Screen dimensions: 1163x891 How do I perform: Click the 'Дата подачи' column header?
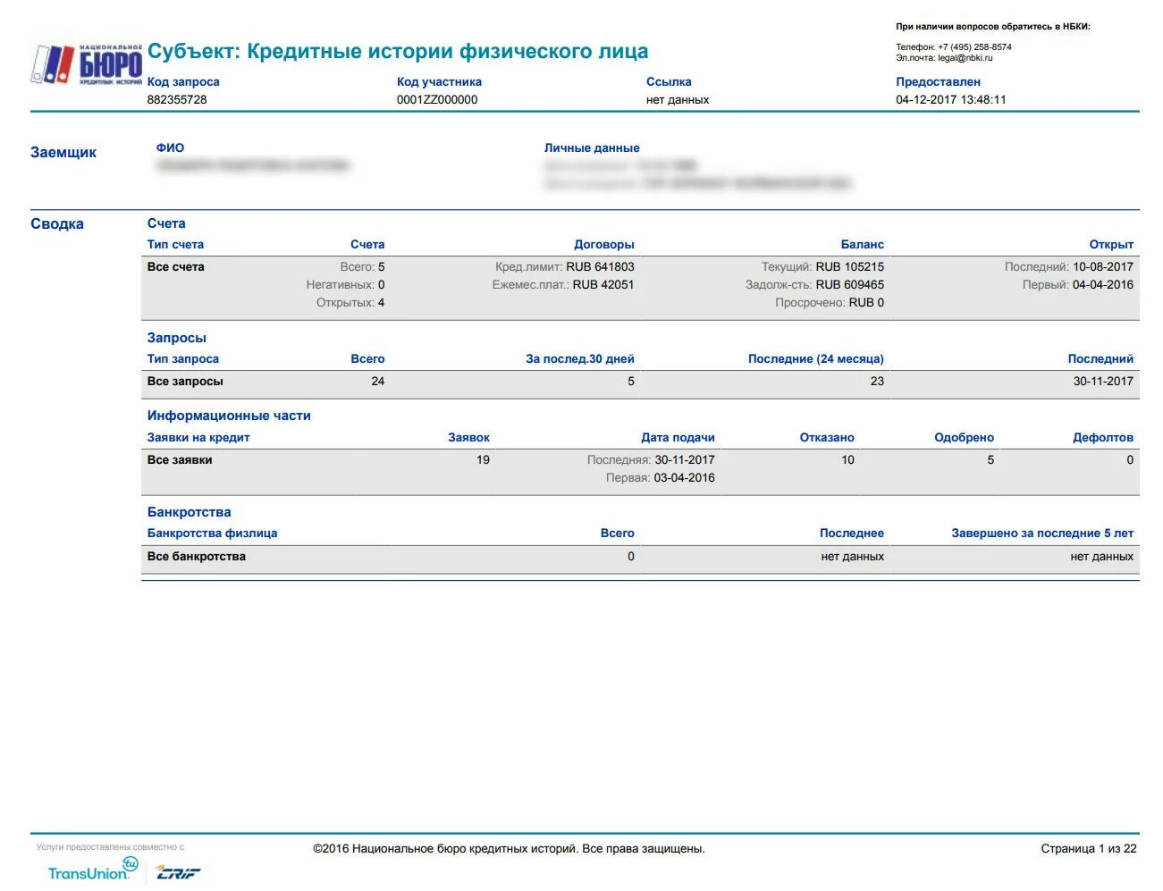[678, 437]
